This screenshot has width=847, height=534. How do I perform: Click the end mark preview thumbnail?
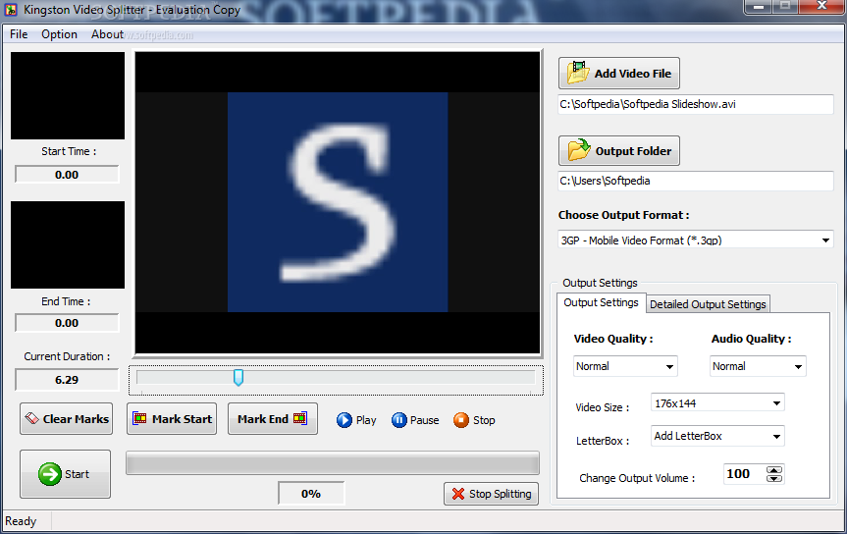68,244
